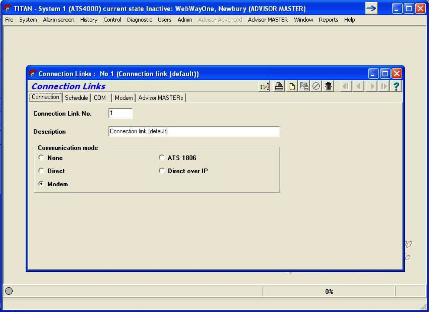Click the pointing hand find-record icon
429x312 pixels.
click(x=264, y=87)
